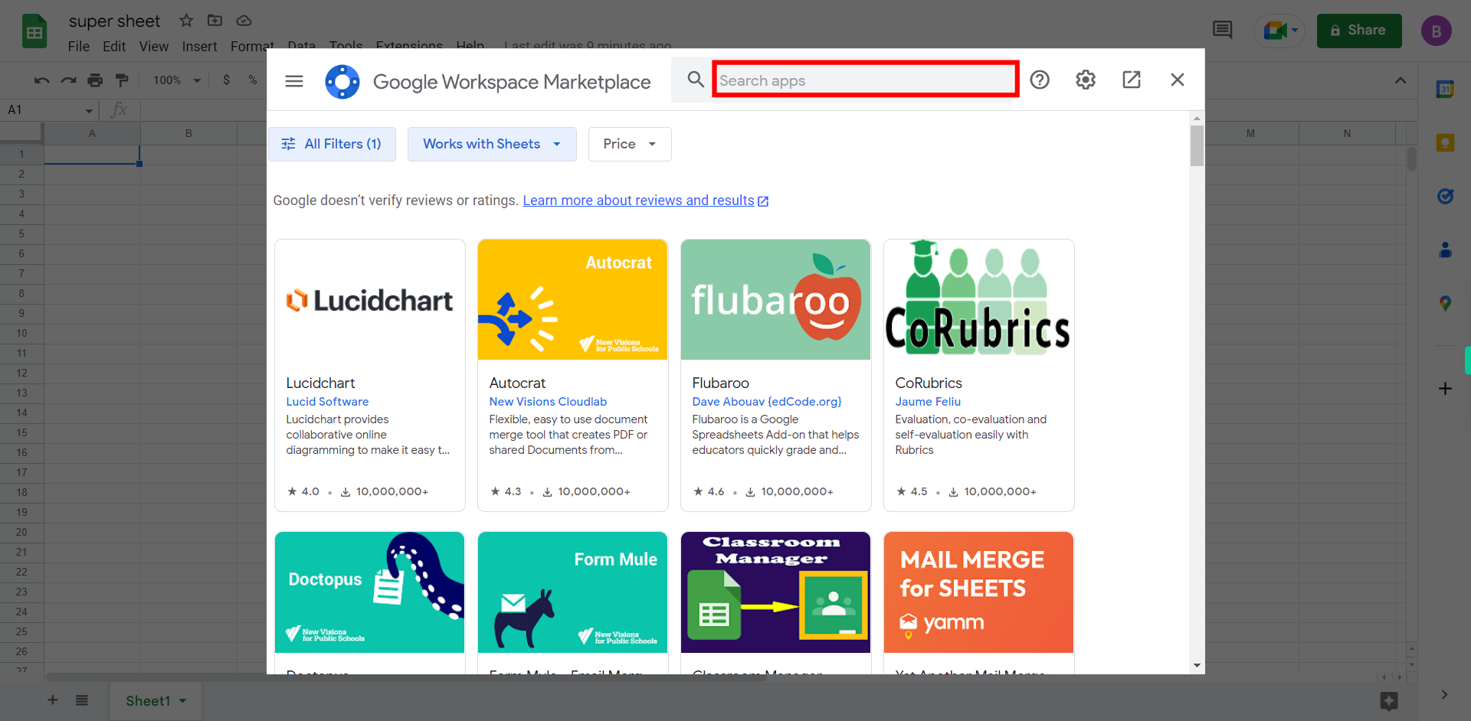This screenshot has height=721, width=1471.
Task: Apply currency format ($) button
Action: [x=227, y=80]
